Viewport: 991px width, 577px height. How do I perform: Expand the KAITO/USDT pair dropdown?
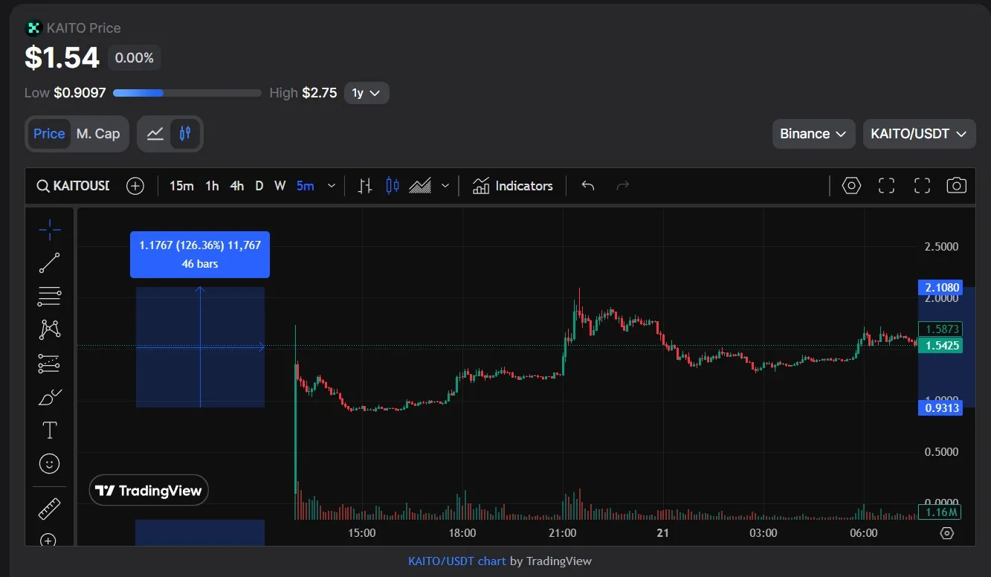(x=918, y=134)
